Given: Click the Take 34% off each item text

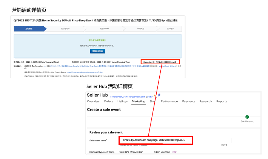Looking at the screenshot, I should tap(131, 152).
